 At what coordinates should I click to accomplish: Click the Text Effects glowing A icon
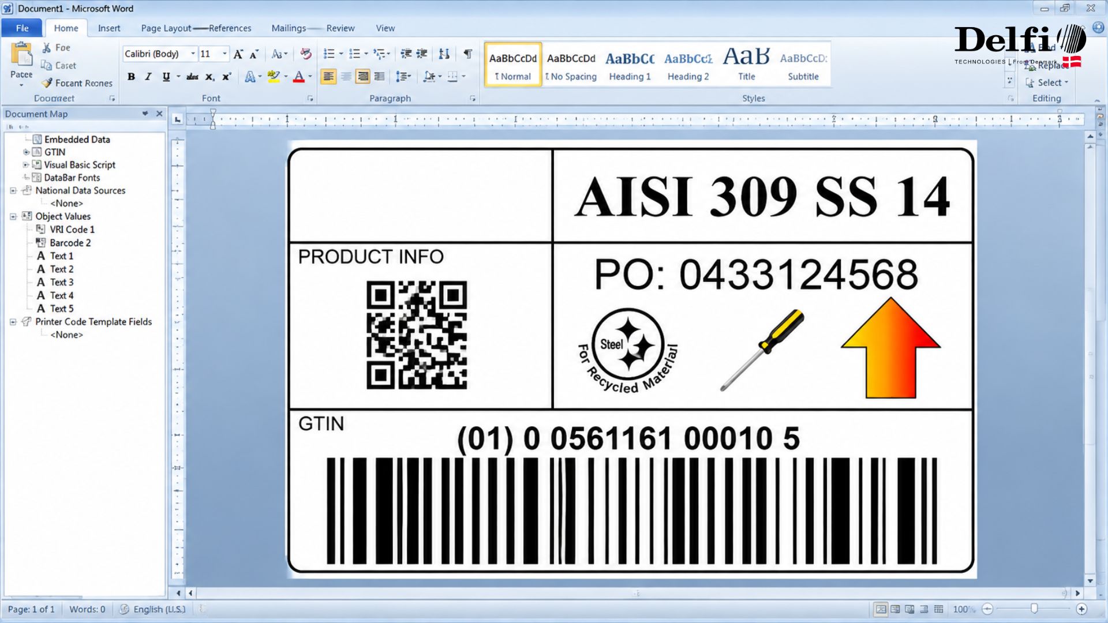coord(250,77)
